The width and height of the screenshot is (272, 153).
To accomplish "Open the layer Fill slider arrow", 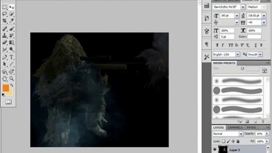I will pyautogui.click(x=267, y=142).
